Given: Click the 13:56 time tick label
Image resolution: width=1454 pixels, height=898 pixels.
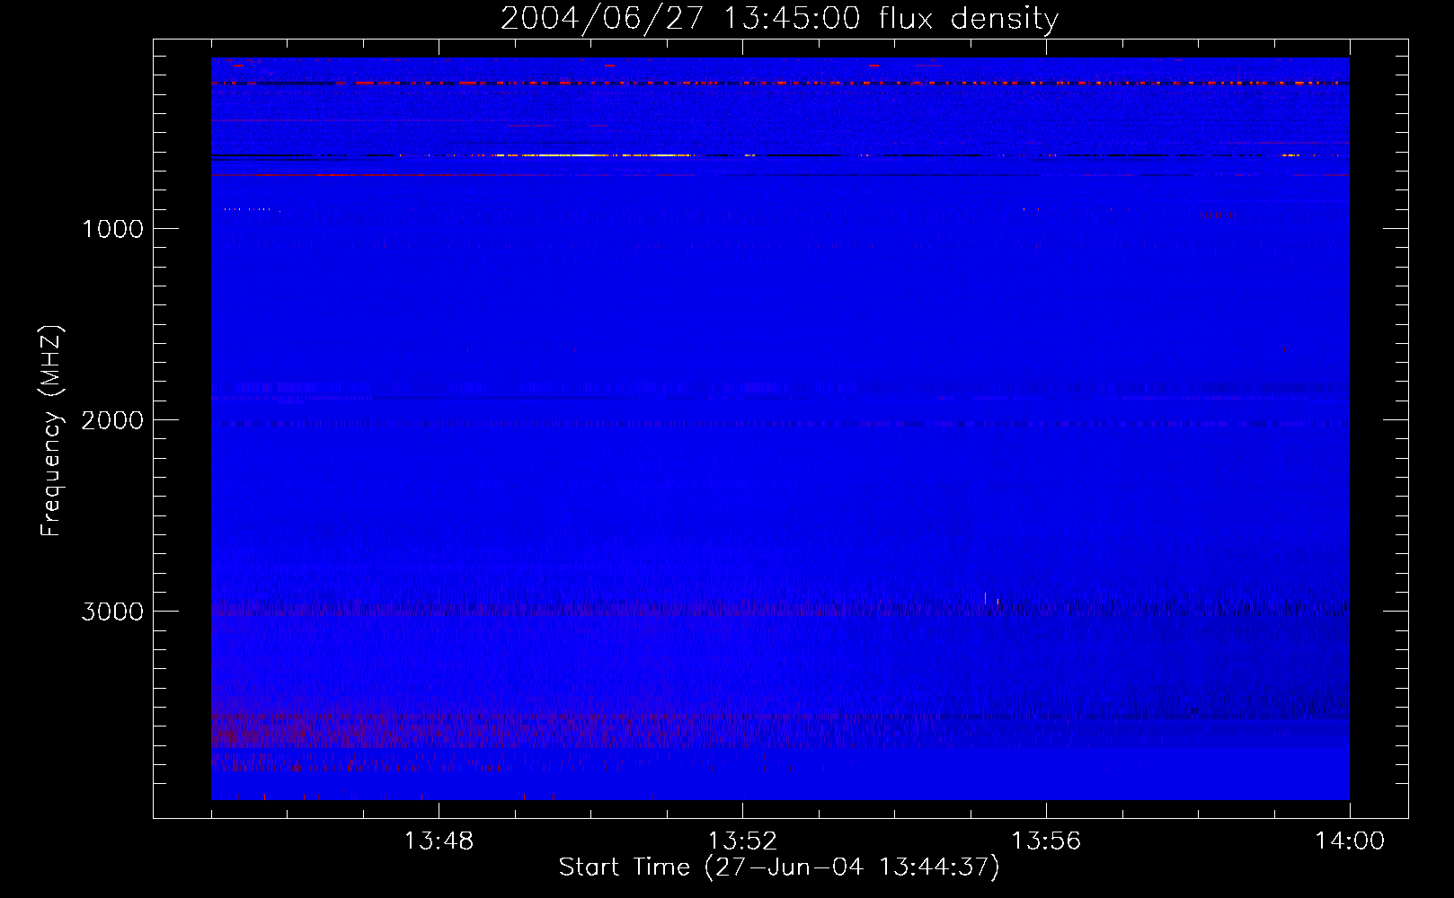Looking at the screenshot, I should [x=1046, y=841].
